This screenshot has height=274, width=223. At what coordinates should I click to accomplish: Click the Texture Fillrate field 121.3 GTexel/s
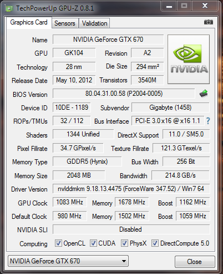181,148
